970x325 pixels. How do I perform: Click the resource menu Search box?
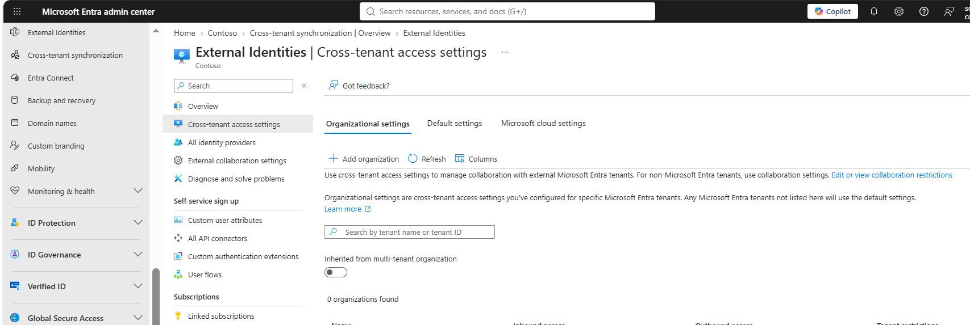234,86
